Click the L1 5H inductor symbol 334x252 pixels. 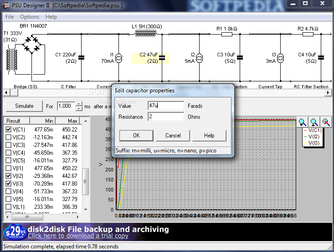pyautogui.click(x=146, y=33)
